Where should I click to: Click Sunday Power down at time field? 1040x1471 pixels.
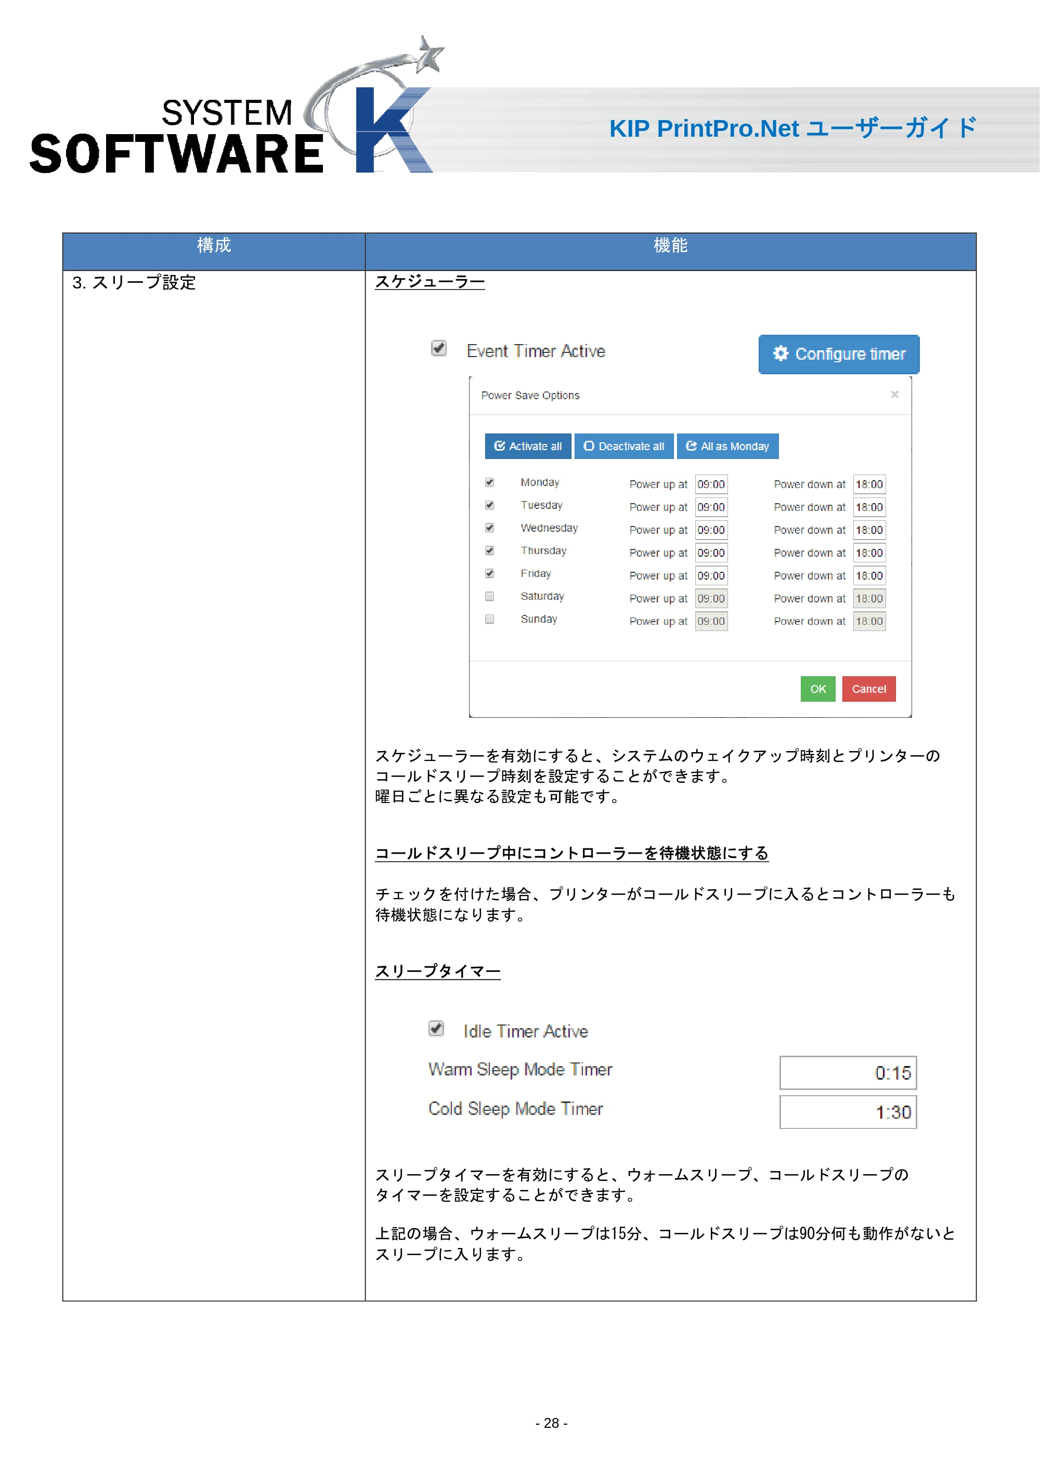pyautogui.click(x=869, y=622)
